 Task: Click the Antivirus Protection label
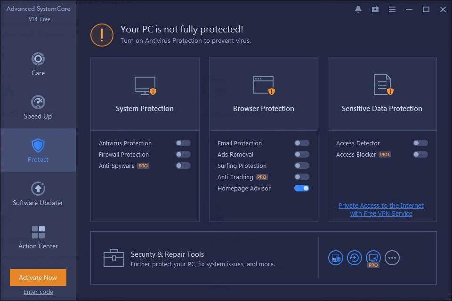125,143
